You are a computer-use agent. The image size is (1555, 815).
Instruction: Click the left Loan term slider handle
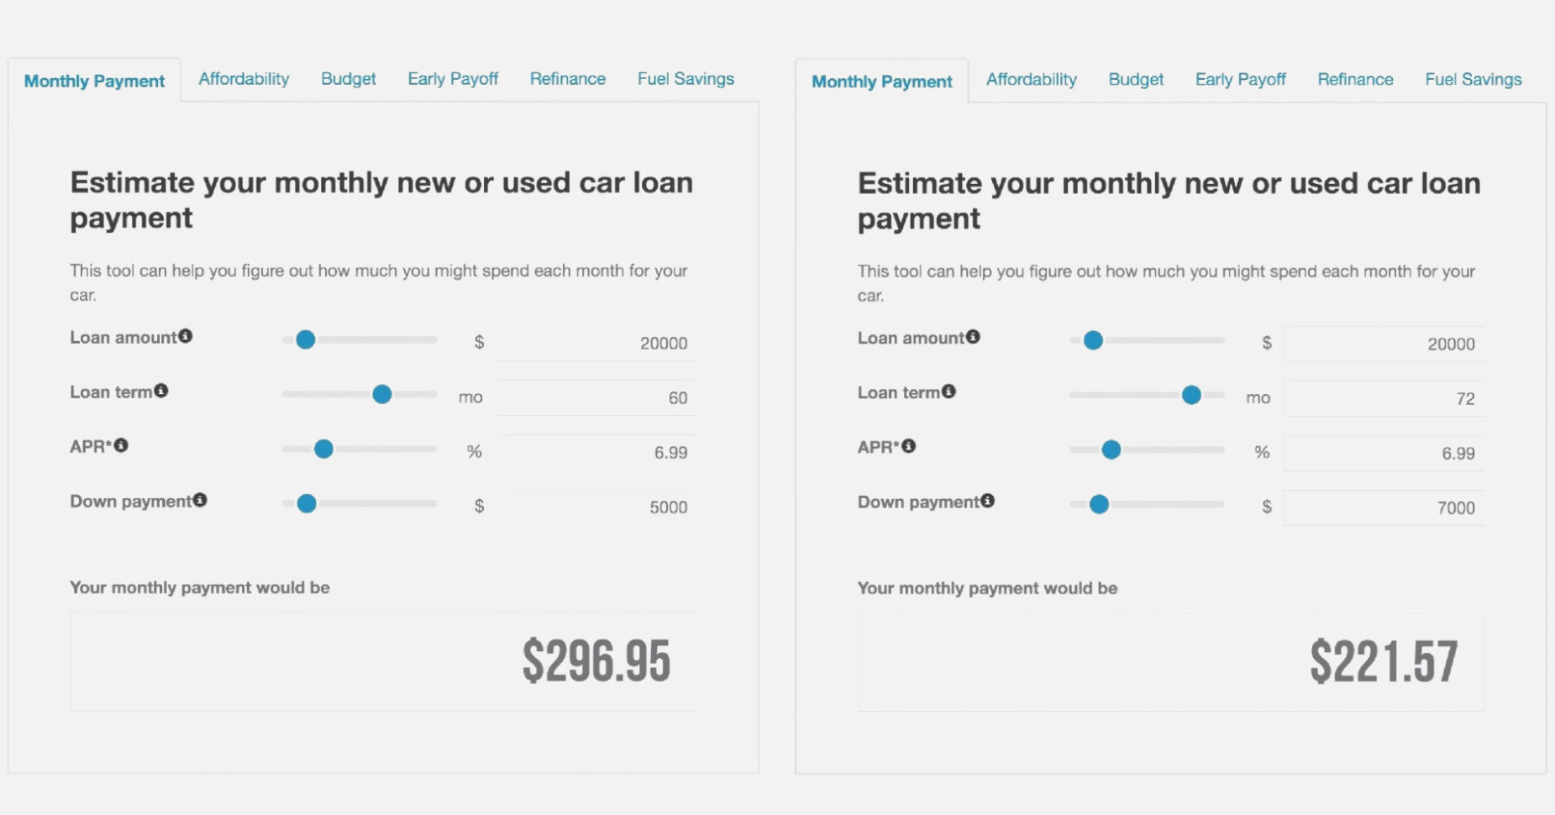point(382,394)
